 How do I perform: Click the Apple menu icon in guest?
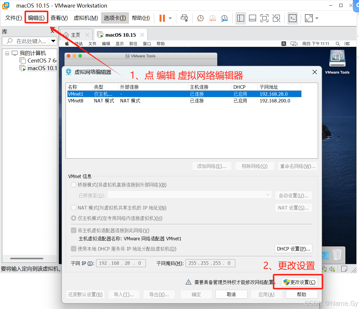(67, 44)
